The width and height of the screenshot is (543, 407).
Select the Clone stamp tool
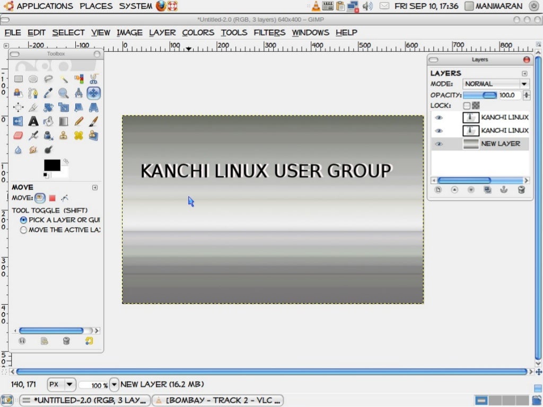64,135
